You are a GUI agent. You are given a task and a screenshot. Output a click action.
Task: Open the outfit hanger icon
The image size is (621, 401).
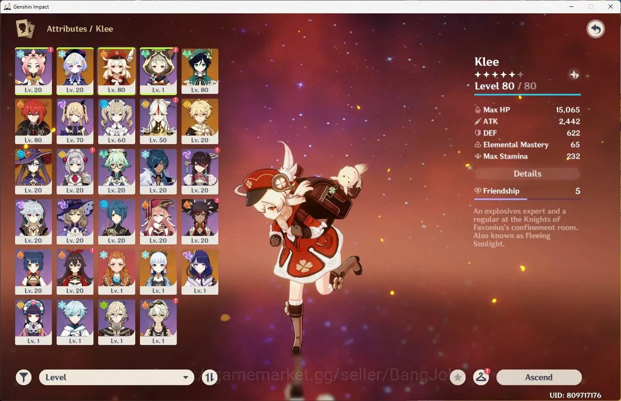tap(481, 377)
